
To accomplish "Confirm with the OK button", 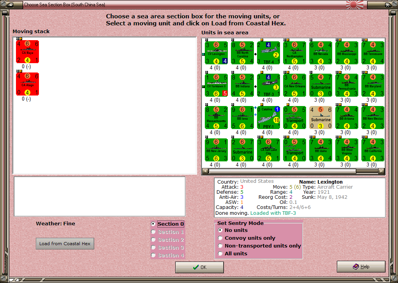I will 199,267.
